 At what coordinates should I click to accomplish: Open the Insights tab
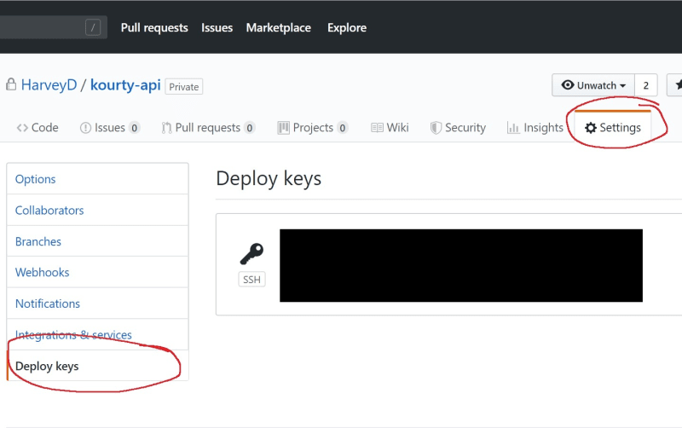[x=535, y=127]
